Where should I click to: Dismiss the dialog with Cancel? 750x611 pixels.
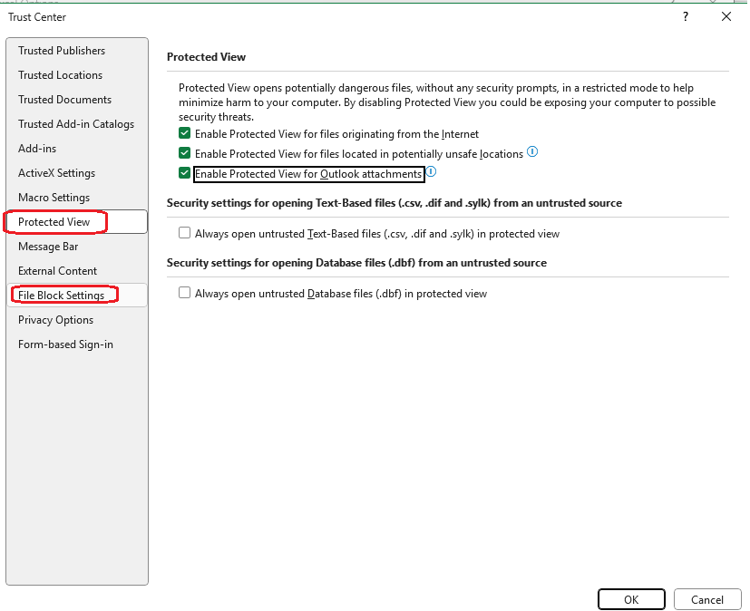[x=707, y=599]
